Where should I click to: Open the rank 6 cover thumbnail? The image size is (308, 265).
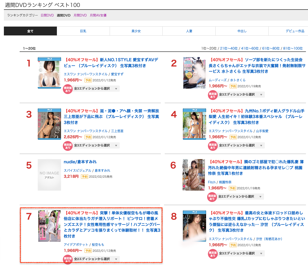(194, 175)
